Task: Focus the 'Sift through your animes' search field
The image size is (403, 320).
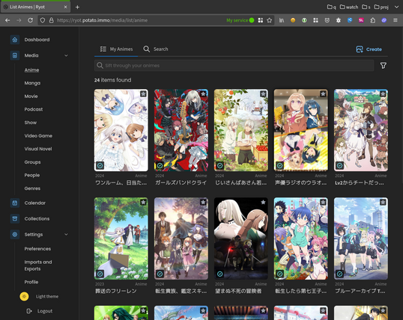Action: coord(234,66)
